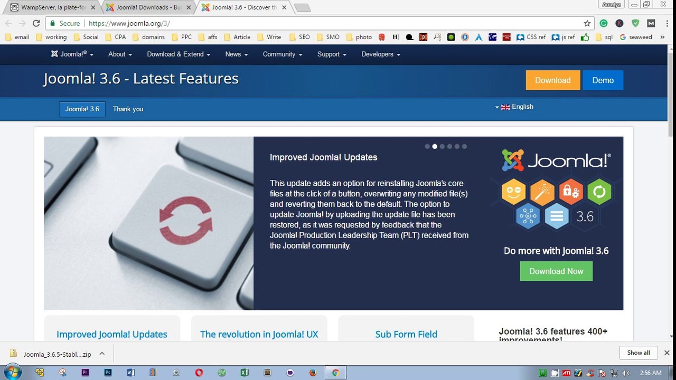Click the blue Demo button
The image size is (676, 380).
click(x=603, y=80)
